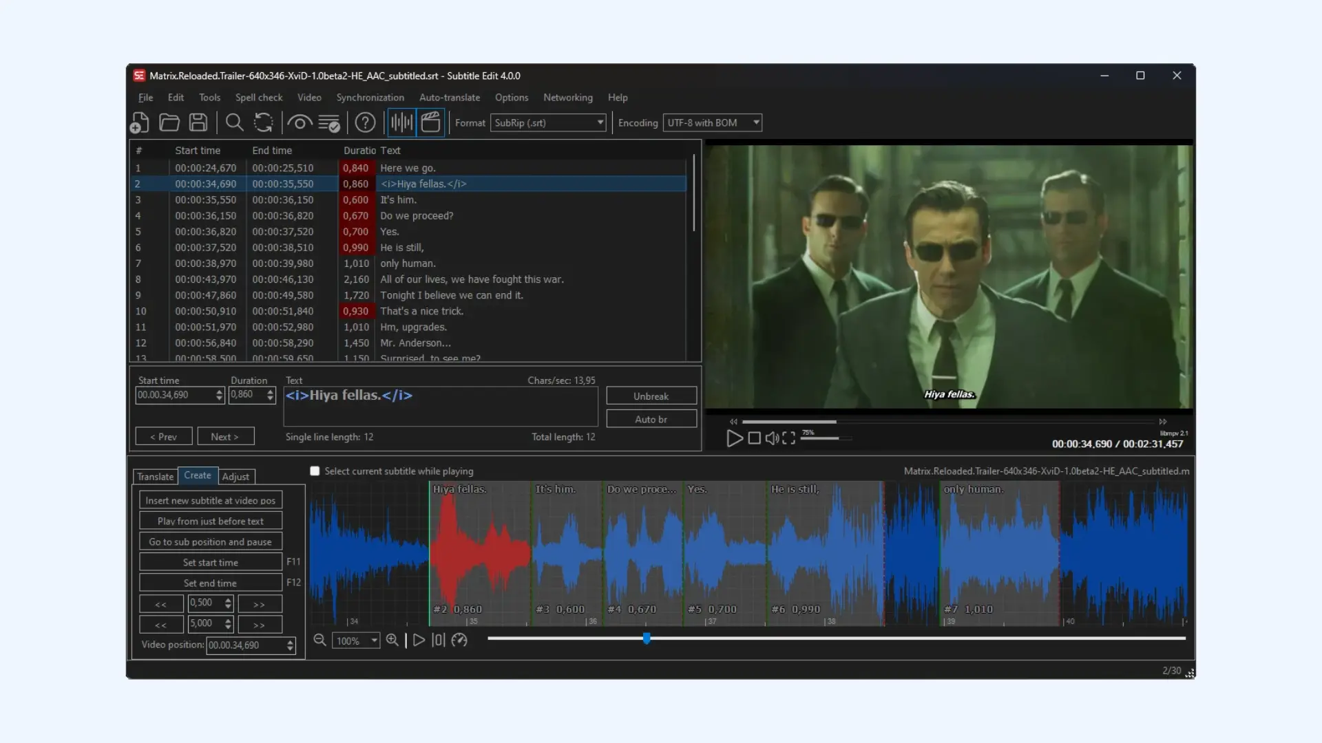1322x743 pixels.
Task: Zoom in the waveform with plus magnifier
Action: 392,640
